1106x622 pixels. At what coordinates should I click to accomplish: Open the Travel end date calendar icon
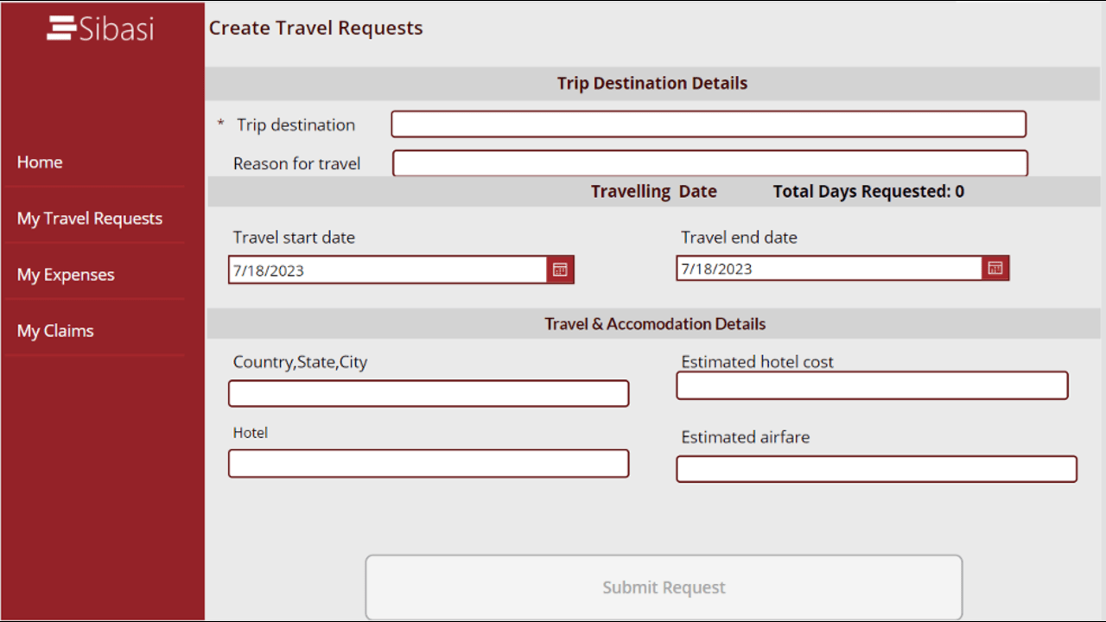pos(995,269)
